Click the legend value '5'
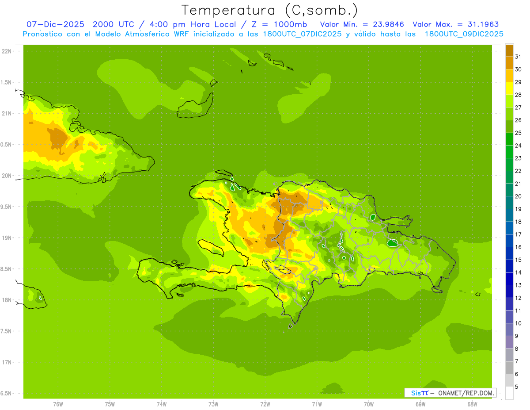The image size is (530, 410). pyautogui.click(x=517, y=387)
